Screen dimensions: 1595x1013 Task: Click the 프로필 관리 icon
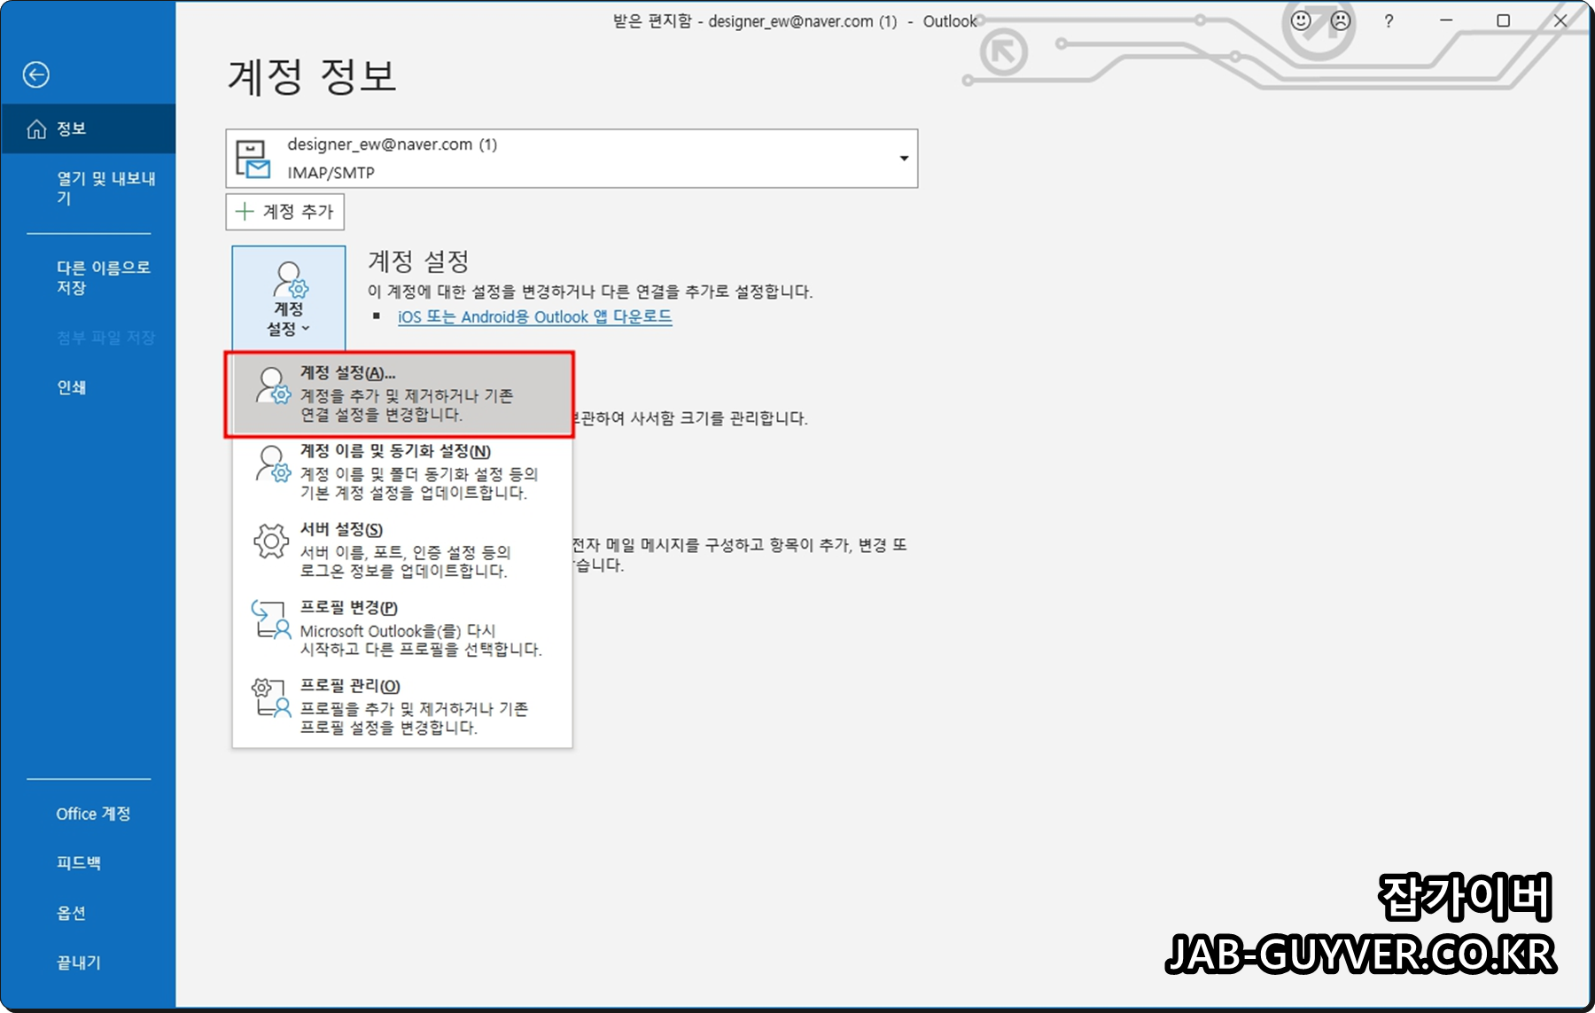271,697
